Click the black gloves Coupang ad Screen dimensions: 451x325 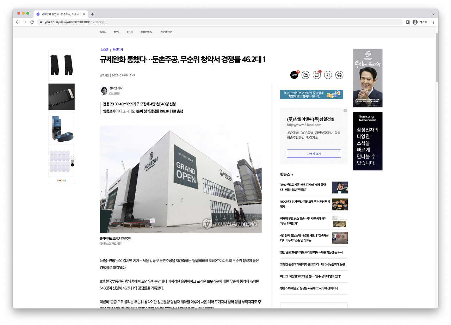[x=61, y=65]
